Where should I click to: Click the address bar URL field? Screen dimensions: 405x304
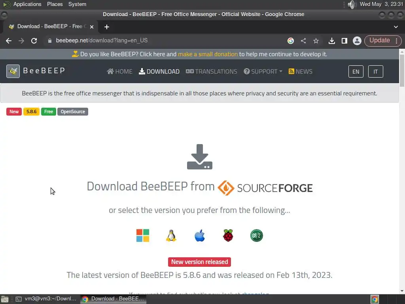tap(165, 41)
